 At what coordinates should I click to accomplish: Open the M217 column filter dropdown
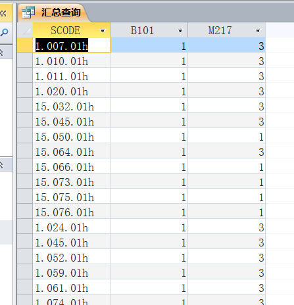click(x=258, y=31)
